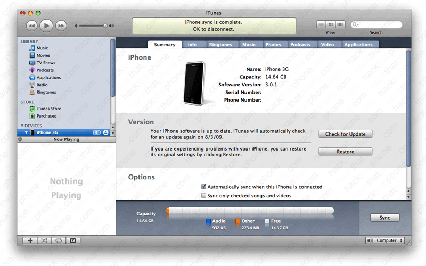
Task: Switch to the Summary tab
Action: pos(165,45)
